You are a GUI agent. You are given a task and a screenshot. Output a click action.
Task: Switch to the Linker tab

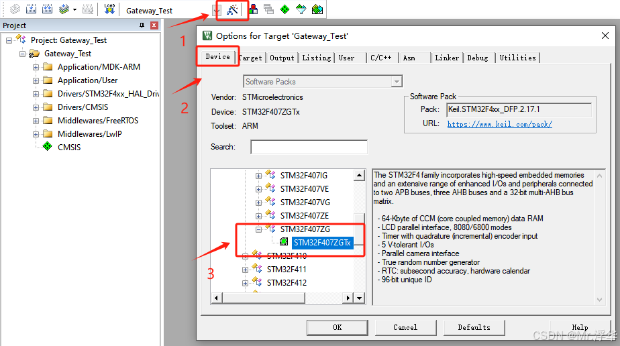click(x=447, y=58)
